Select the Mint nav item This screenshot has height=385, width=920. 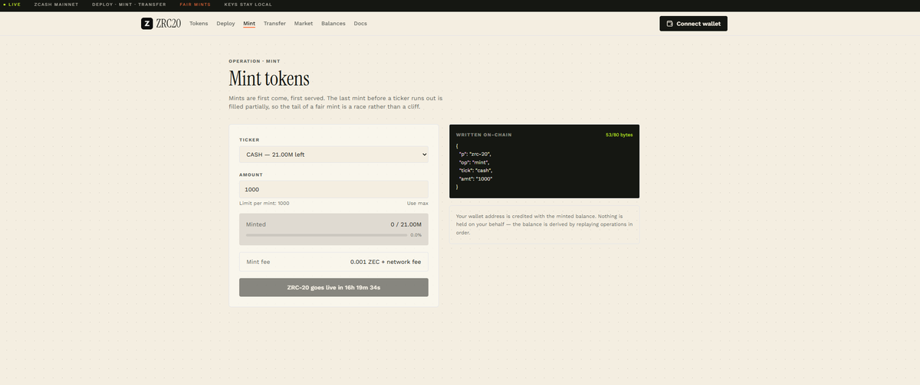pos(249,24)
